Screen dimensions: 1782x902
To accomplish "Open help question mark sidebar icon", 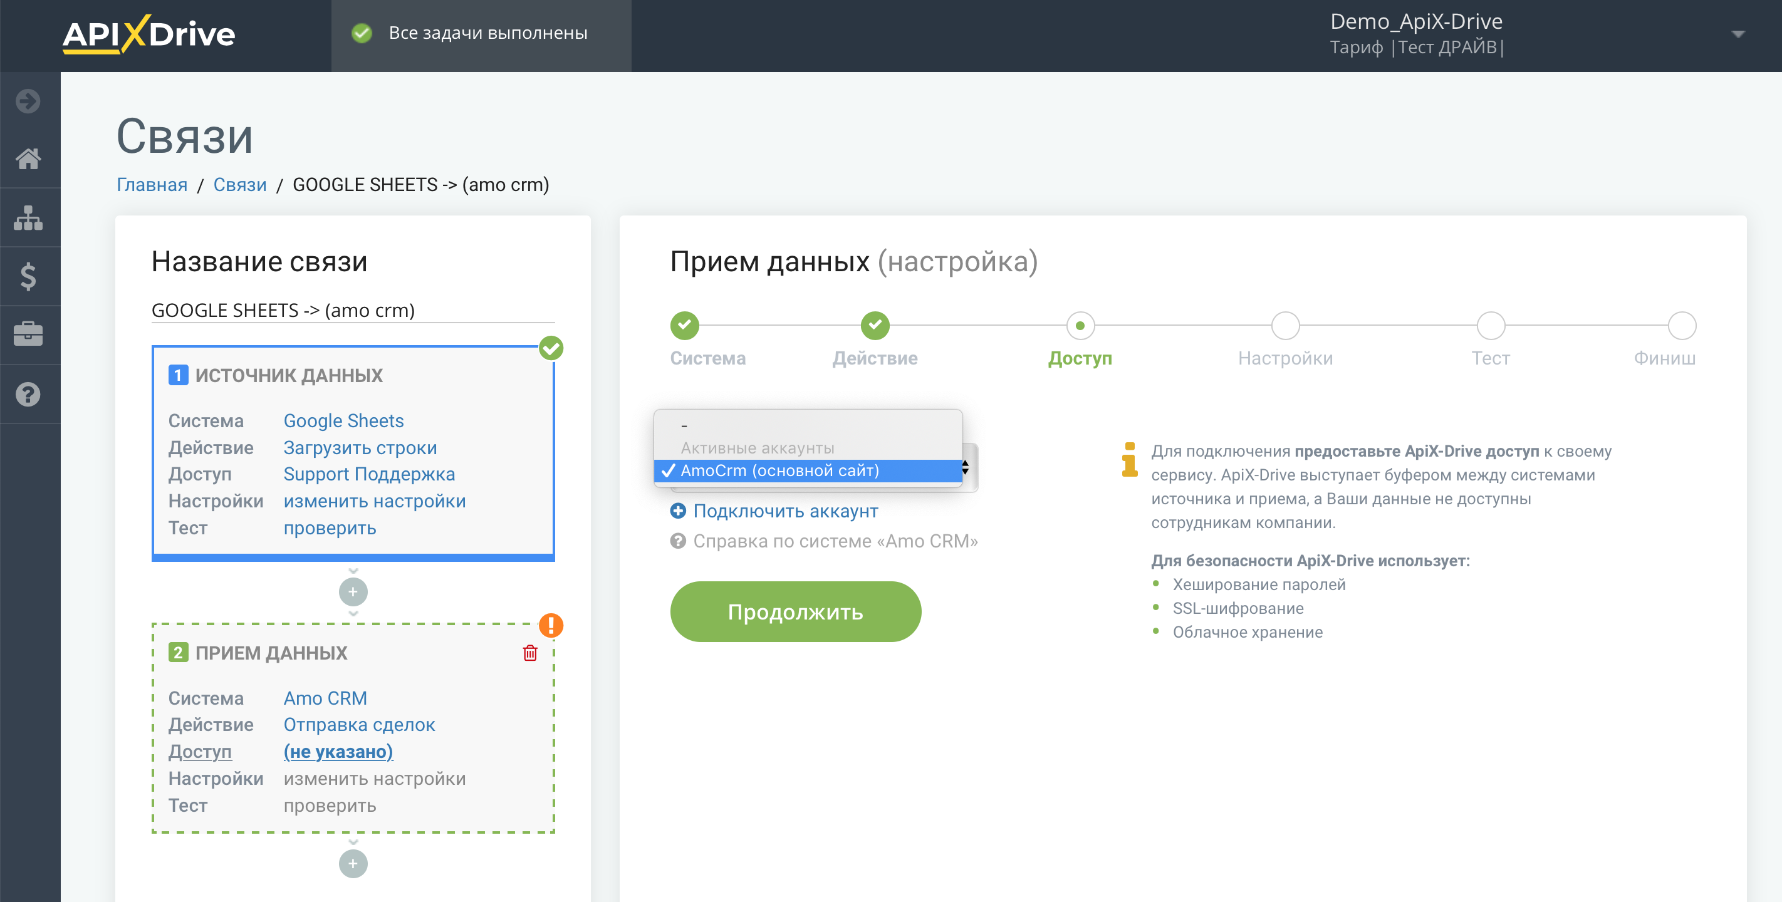I will point(28,394).
